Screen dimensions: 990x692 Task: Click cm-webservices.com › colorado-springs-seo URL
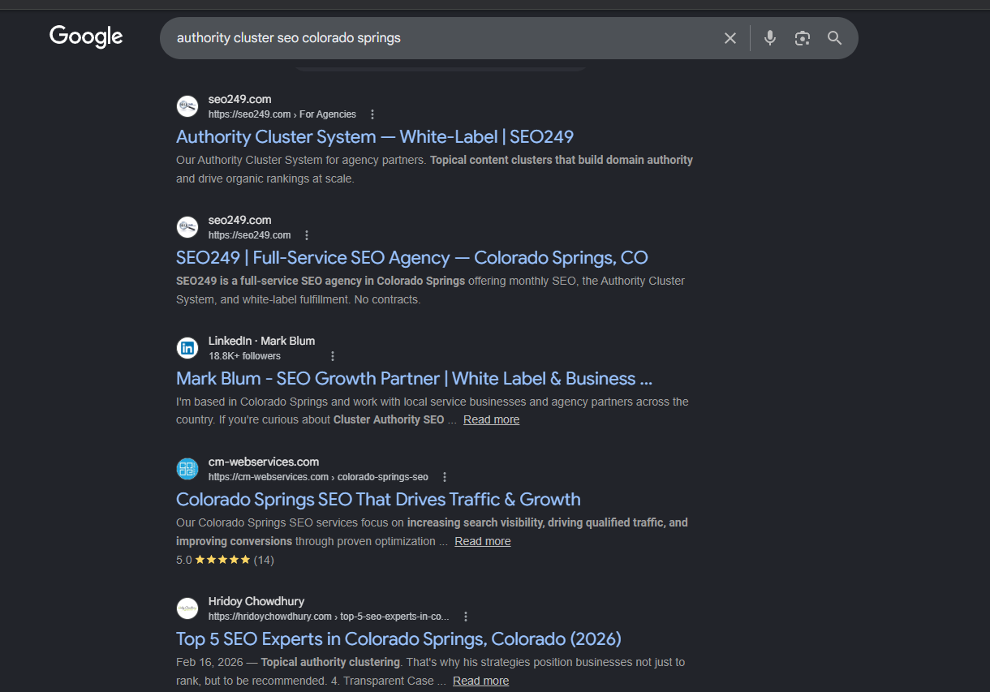point(318,477)
